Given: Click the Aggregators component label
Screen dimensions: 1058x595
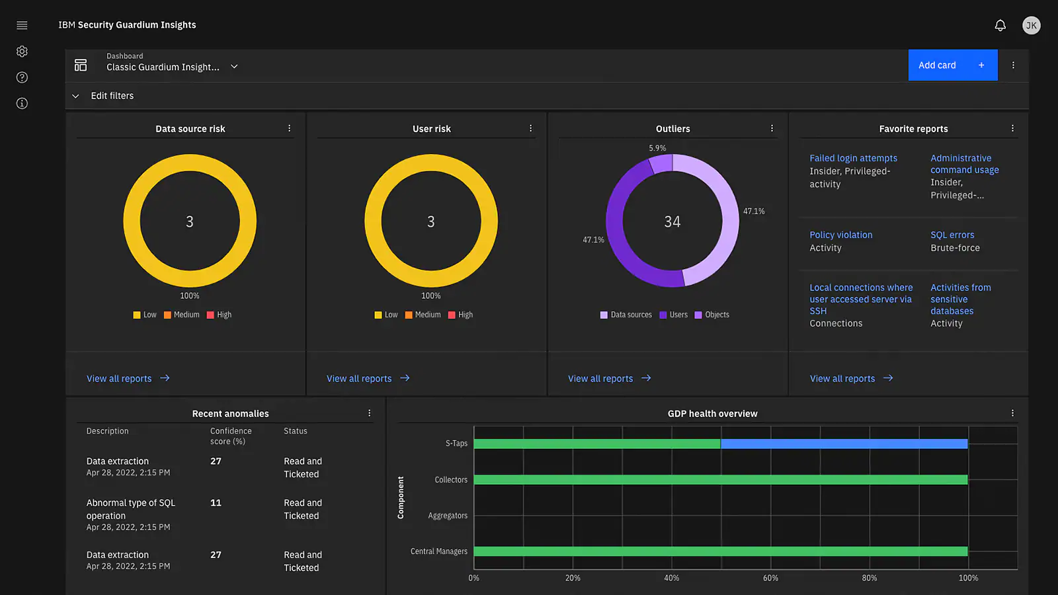Looking at the screenshot, I should [448, 516].
